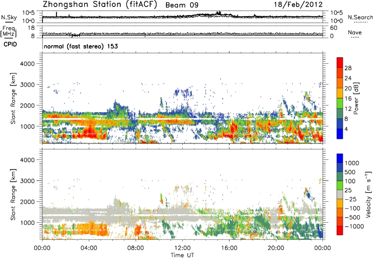Click the CPID label

tap(10, 44)
